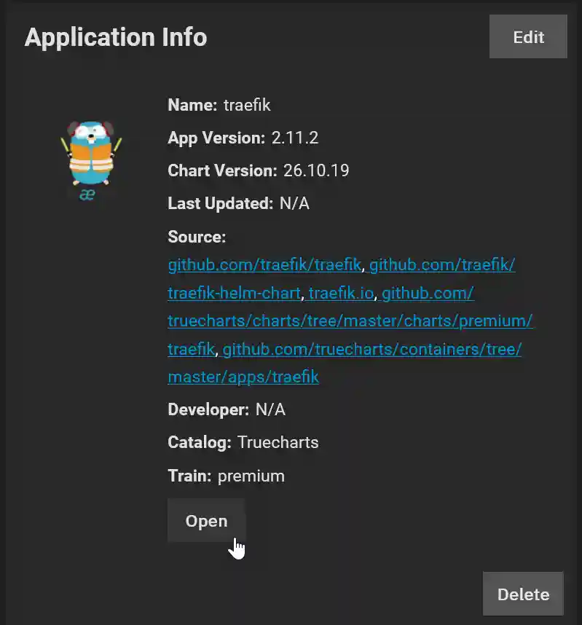This screenshot has height=625, width=582.
Task: Follow the truecharts premium charts source link
Action: [350, 321]
